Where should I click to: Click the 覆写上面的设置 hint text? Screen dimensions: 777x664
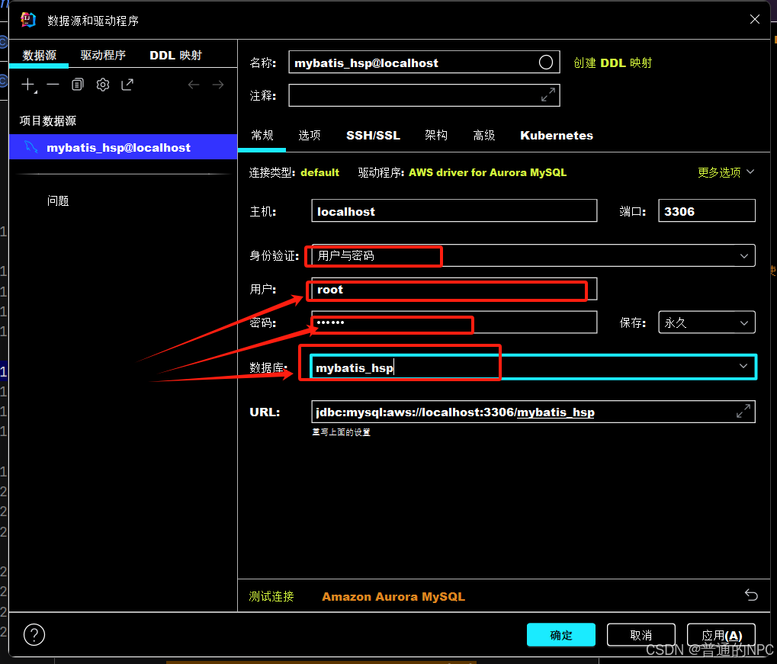coord(341,432)
